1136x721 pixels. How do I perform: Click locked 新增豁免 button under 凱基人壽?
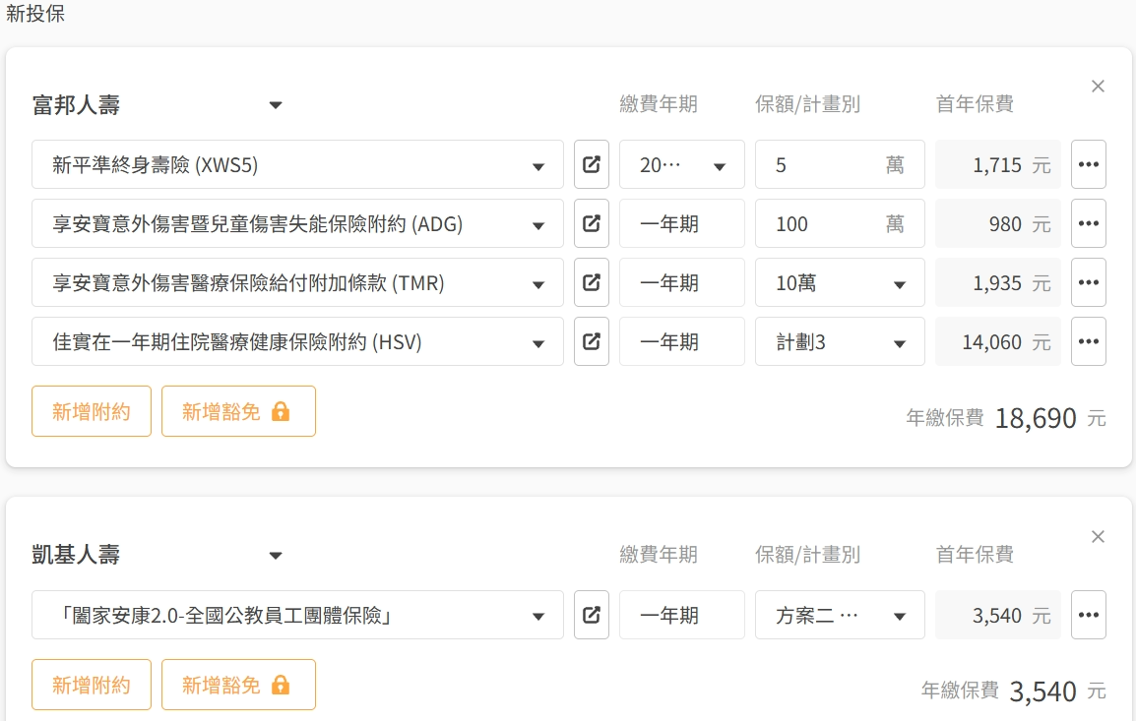pyautogui.click(x=238, y=684)
